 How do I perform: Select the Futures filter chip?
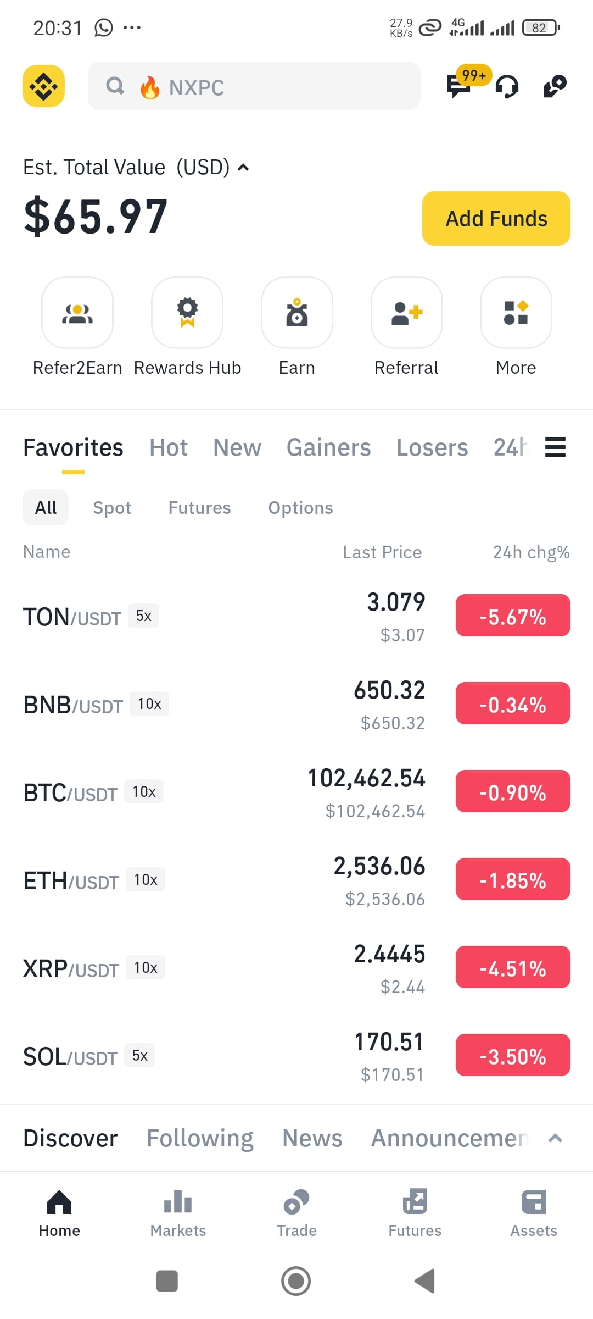click(199, 508)
